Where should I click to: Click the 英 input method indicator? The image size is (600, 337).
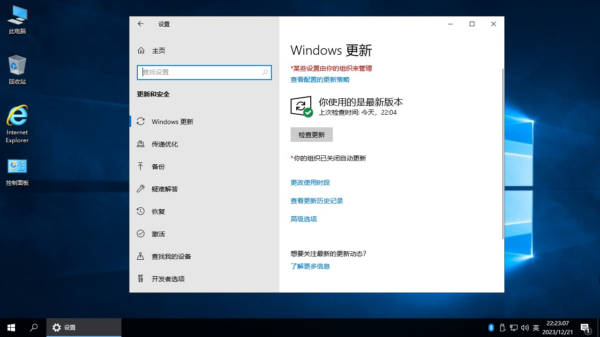536,328
